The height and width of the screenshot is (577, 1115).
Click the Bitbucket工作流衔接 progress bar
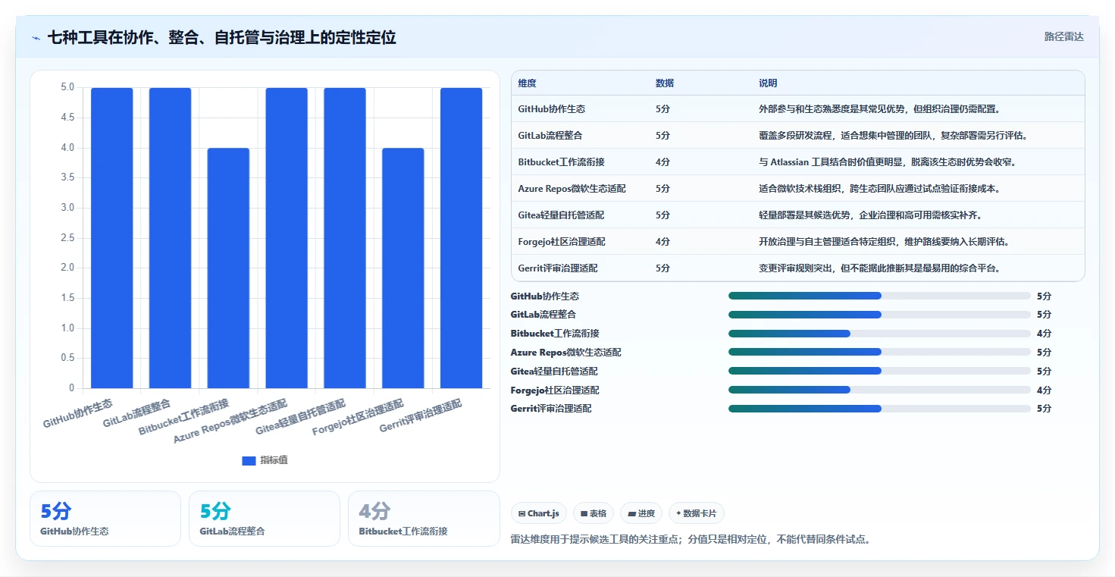[x=879, y=334]
